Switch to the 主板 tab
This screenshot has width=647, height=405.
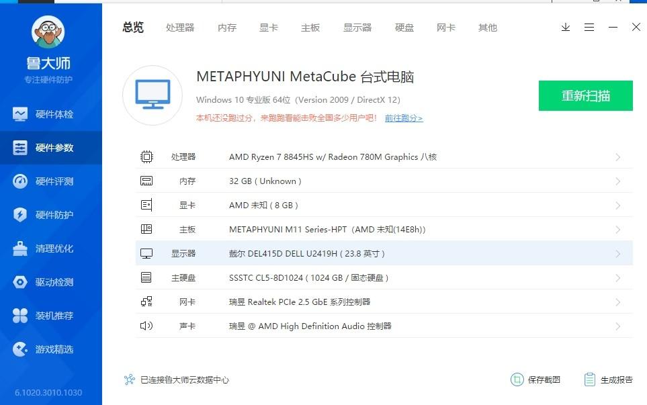click(310, 28)
